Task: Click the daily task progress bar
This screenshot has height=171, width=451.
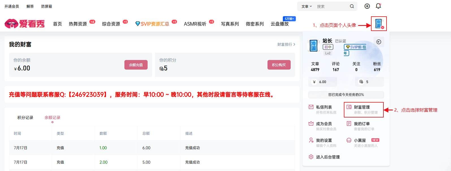Action: click(x=346, y=95)
